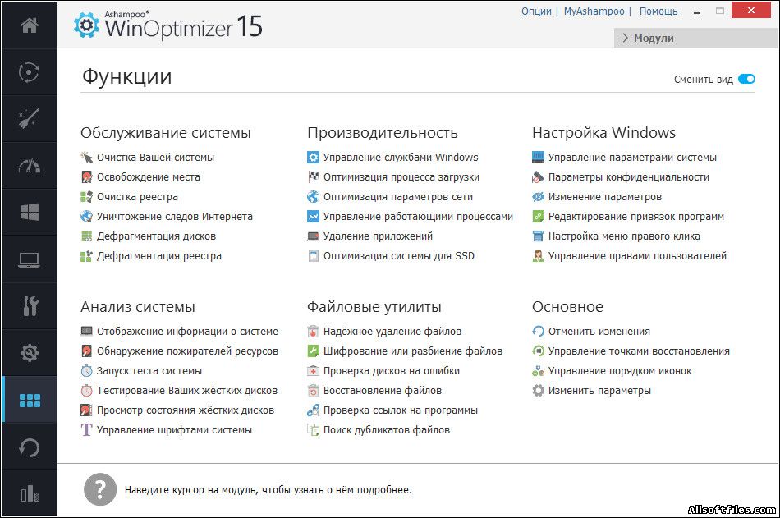Click the icon beside Надёжное удаление файлов

313,332
